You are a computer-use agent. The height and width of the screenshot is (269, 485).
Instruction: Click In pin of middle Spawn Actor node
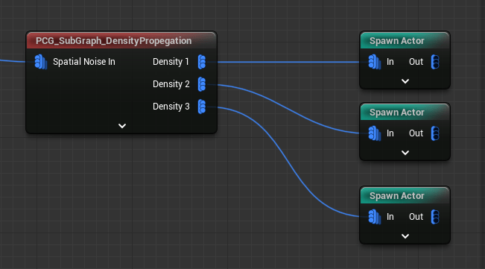pyautogui.click(x=375, y=133)
